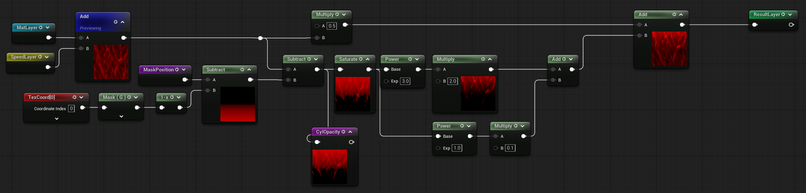Viewport: 806px width, 193px height.
Task: Click the small icon beside the MaskPosition title
Action: (x=177, y=70)
